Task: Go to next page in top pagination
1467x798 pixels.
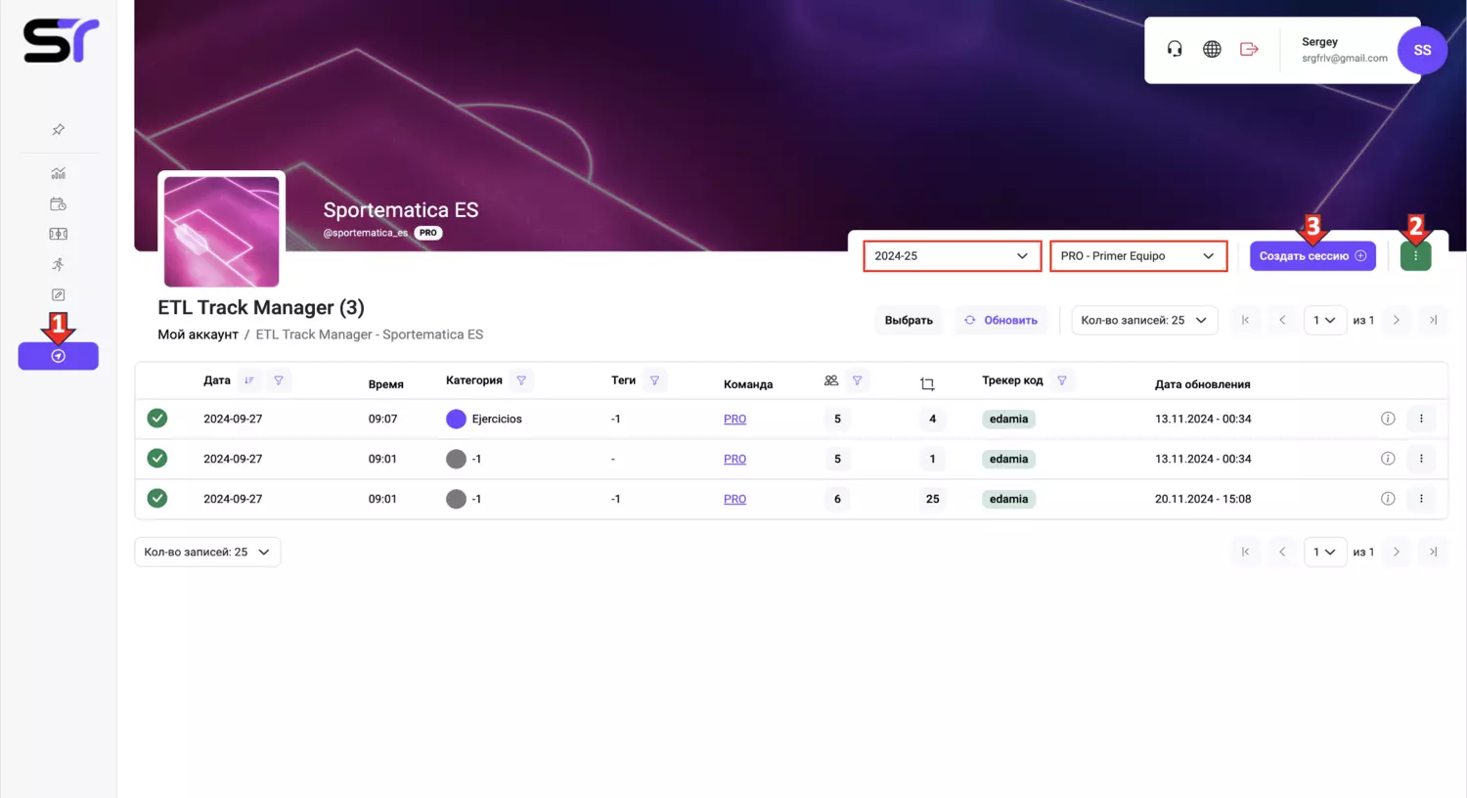Action: [1396, 320]
